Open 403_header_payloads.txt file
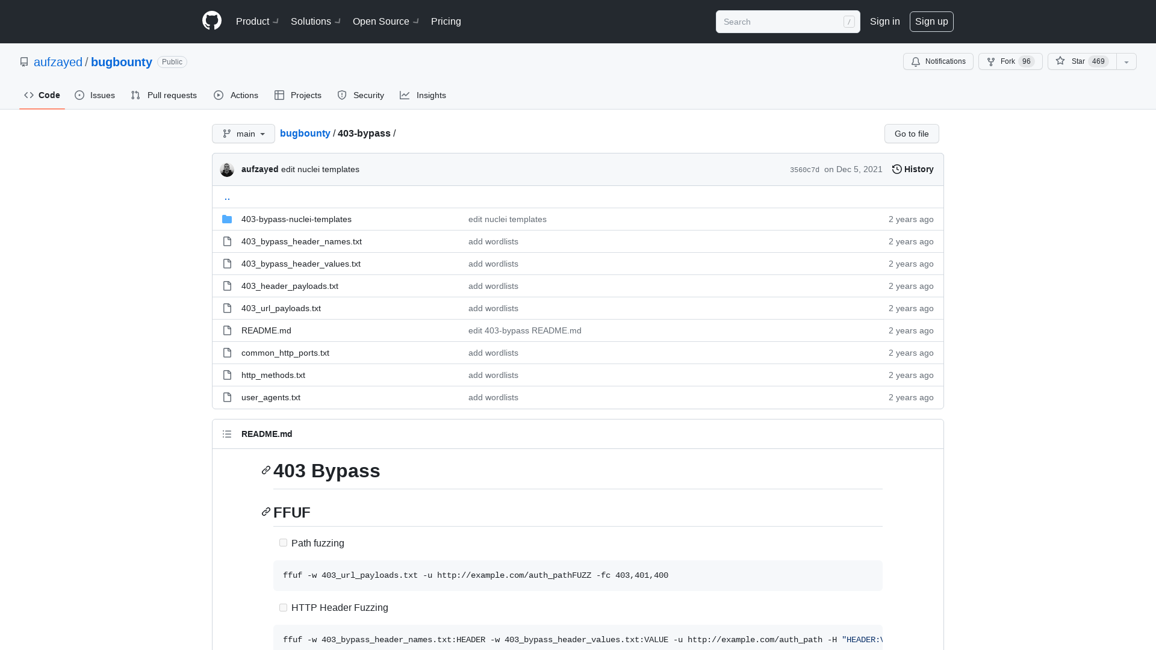The image size is (1156, 650). point(290,286)
